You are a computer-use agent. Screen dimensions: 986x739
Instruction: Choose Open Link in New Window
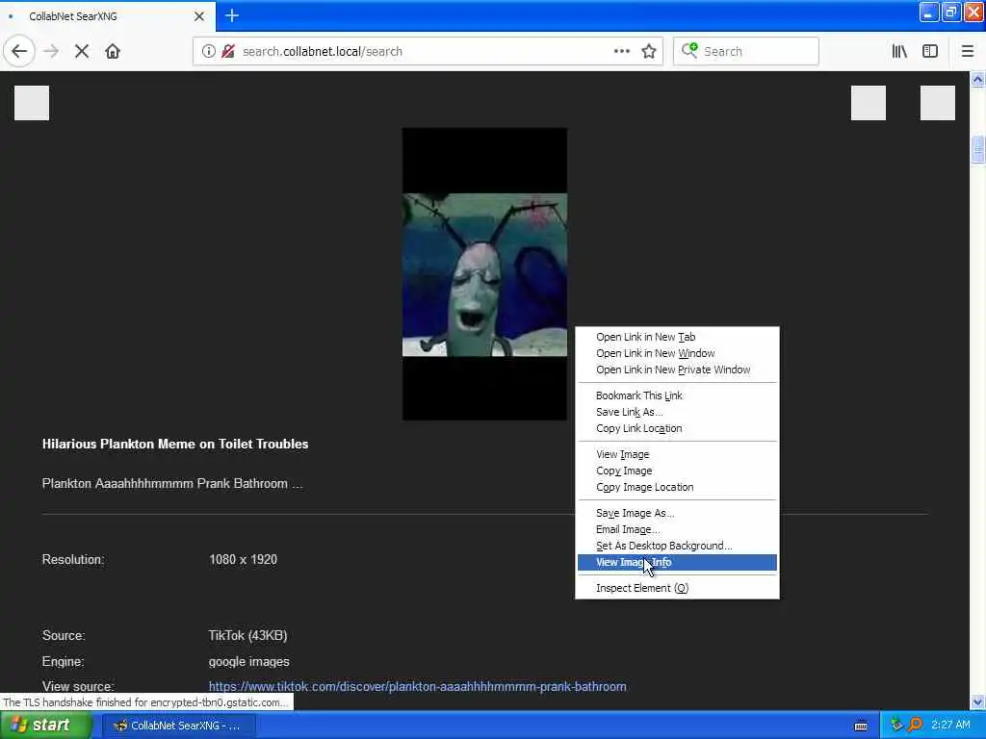677,353
